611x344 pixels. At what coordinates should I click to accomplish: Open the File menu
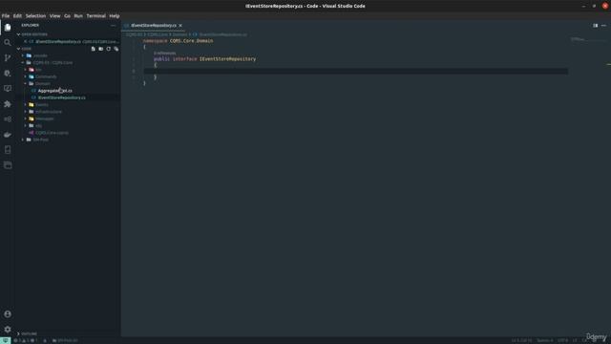click(6, 16)
